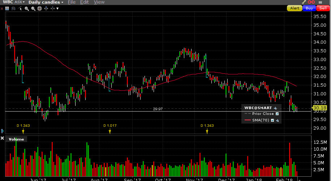This screenshot has width=331, height=181.
Task: Activate the crosshair cursor tool
Action: tap(39, 8)
